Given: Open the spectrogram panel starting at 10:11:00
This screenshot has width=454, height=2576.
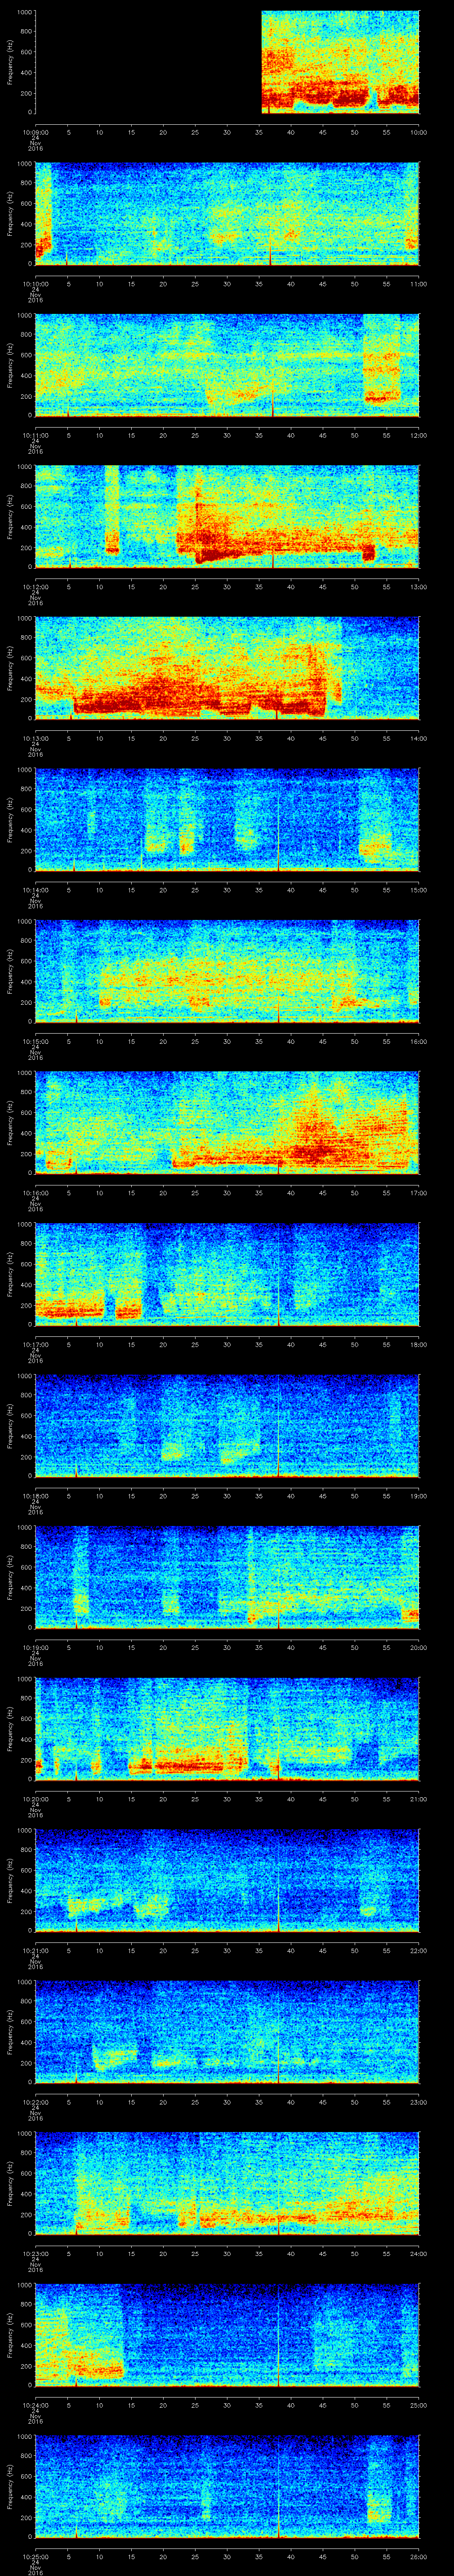Looking at the screenshot, I should tap(227, 365).
